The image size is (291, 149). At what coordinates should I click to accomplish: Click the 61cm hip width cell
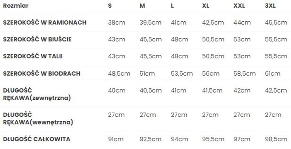273,73
